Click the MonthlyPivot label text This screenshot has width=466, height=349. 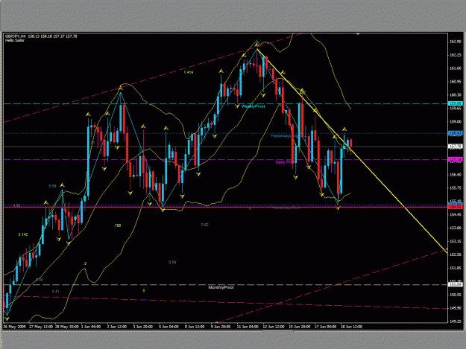click(x=221, y=287)
